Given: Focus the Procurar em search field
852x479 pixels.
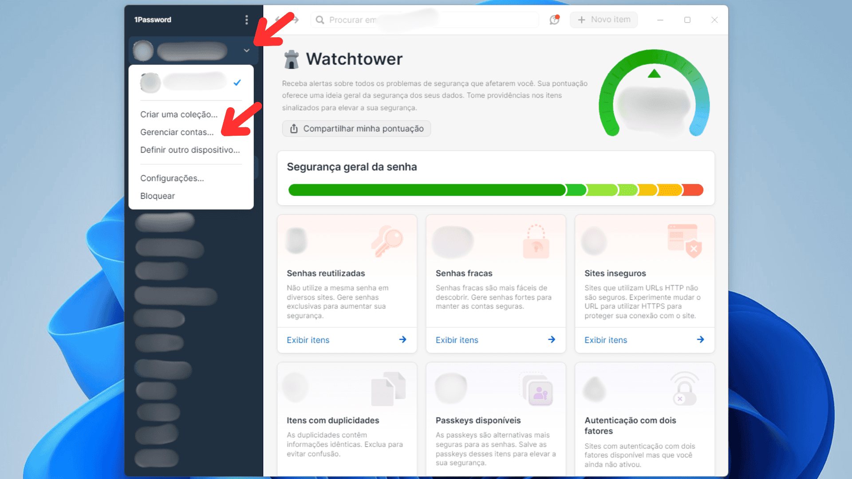Looking at the screenshot, I should pos(425,20).
